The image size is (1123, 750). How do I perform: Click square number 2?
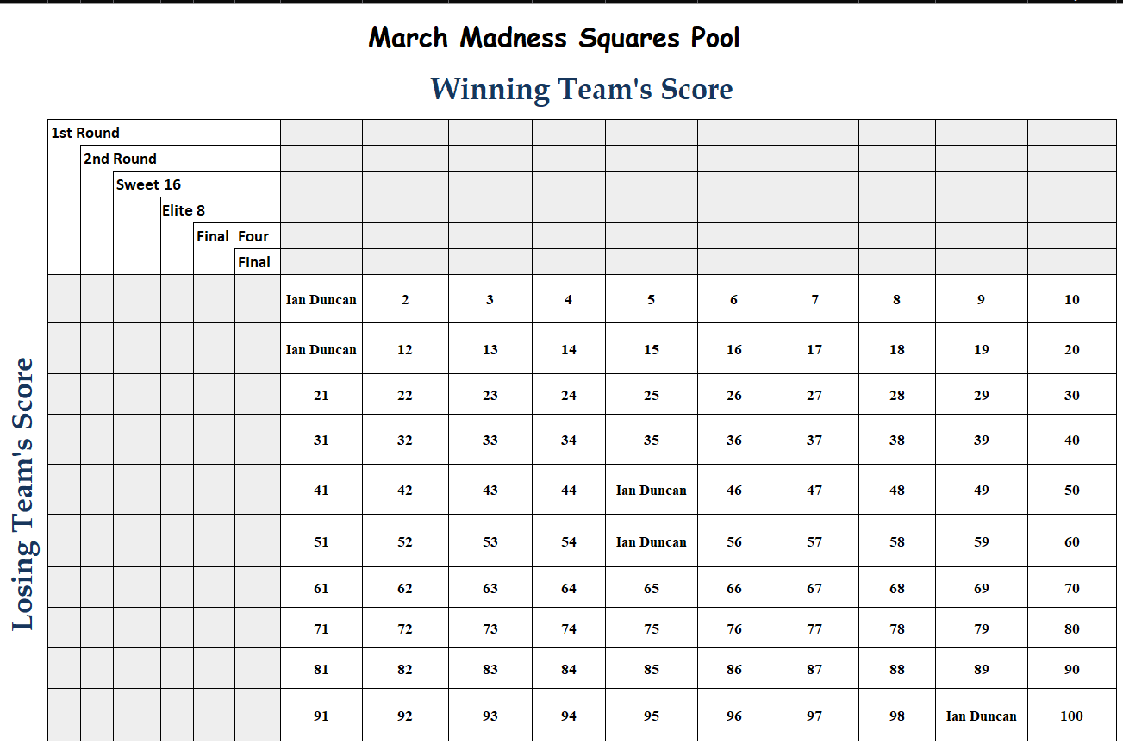pos(405,300)
